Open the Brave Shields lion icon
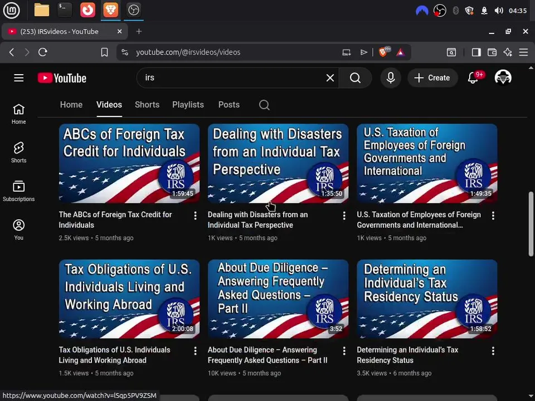Screen dimensions: 535x401 [383, 52]
